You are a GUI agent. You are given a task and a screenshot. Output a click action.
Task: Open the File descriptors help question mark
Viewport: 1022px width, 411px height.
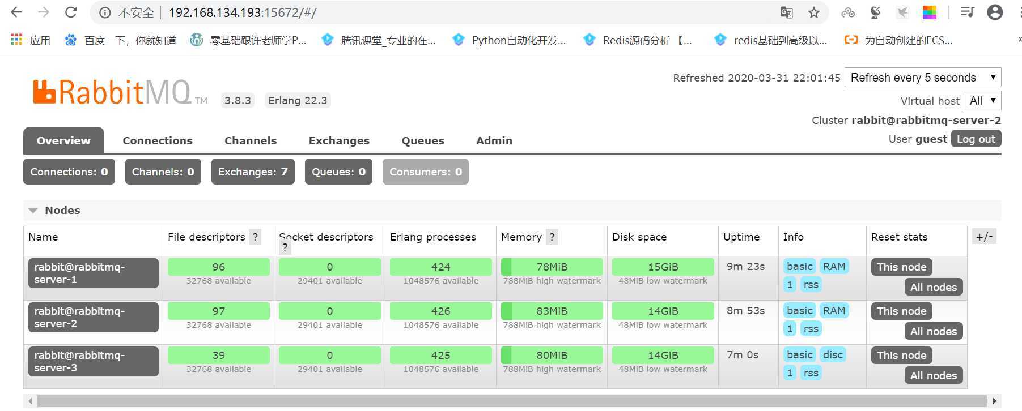tap(256, 237)
